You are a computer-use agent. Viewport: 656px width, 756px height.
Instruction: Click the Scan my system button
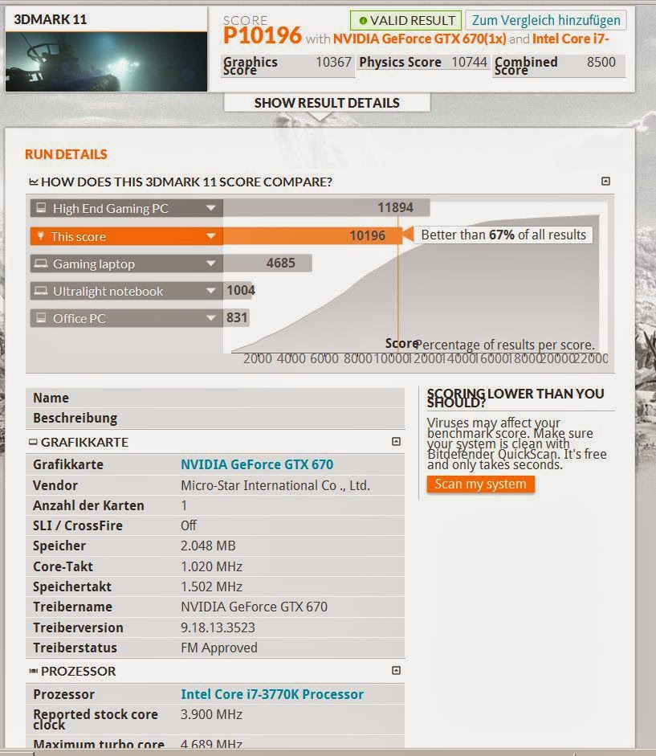tap(480, 484)
